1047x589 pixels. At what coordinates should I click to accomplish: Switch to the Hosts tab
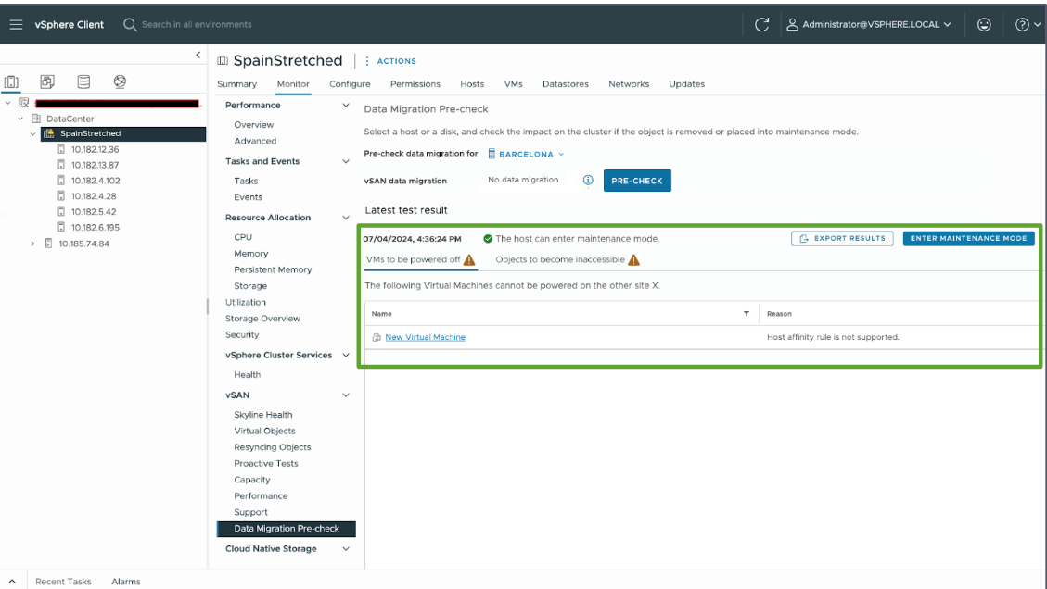tap(472, 84)
